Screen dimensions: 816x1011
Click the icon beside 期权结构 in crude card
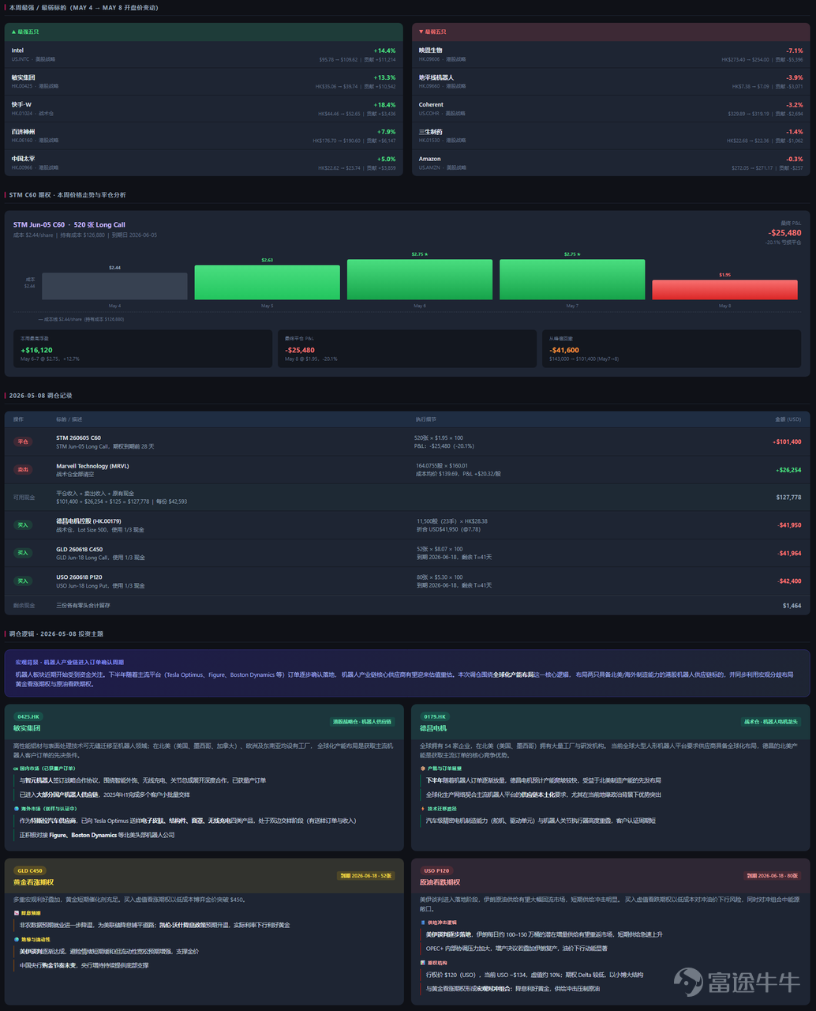coord(423,963)
